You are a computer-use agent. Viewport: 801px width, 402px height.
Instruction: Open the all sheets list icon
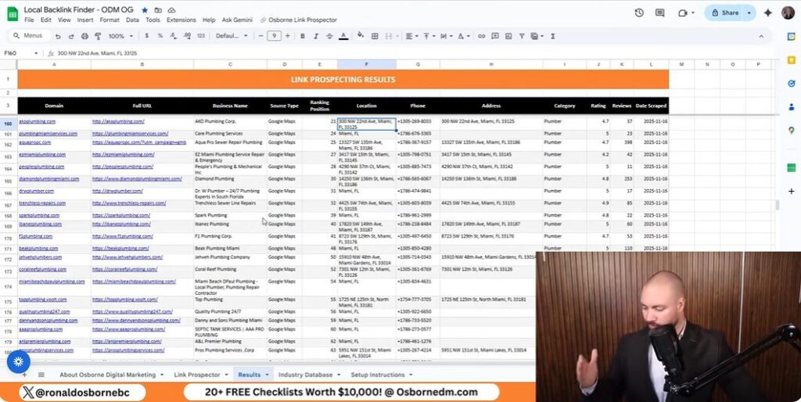tap(41, 375)
